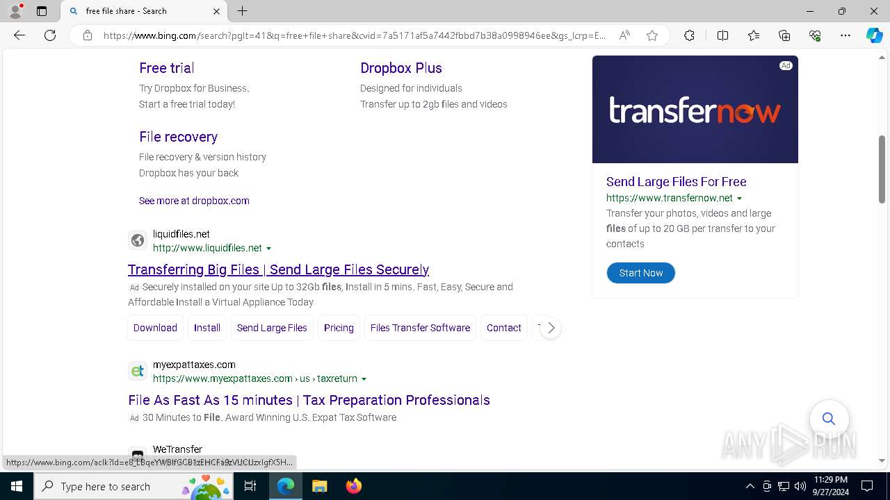
Task: Open the Favorites list
Action: (754, 35)
